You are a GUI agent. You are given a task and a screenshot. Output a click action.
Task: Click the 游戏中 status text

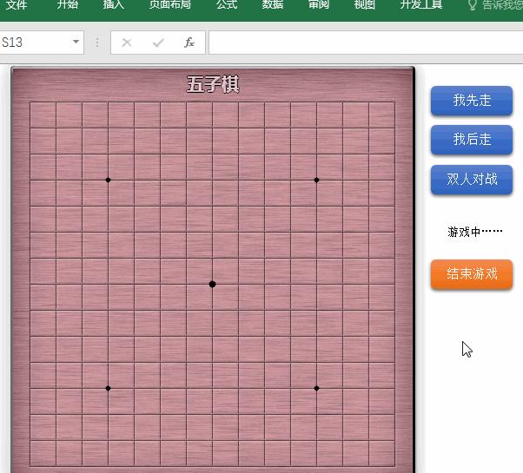[475, 232]
